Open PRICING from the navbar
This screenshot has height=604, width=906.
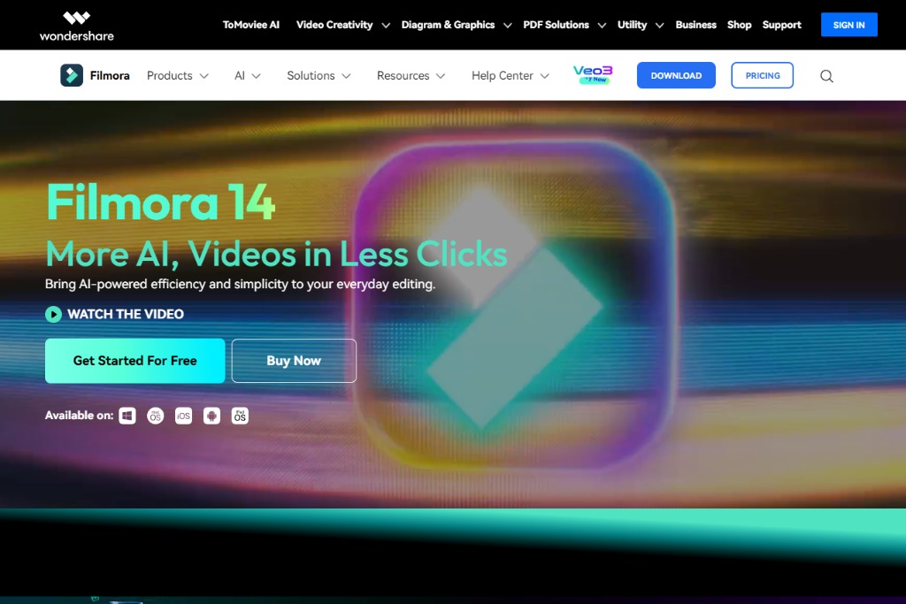pos(762,75)
